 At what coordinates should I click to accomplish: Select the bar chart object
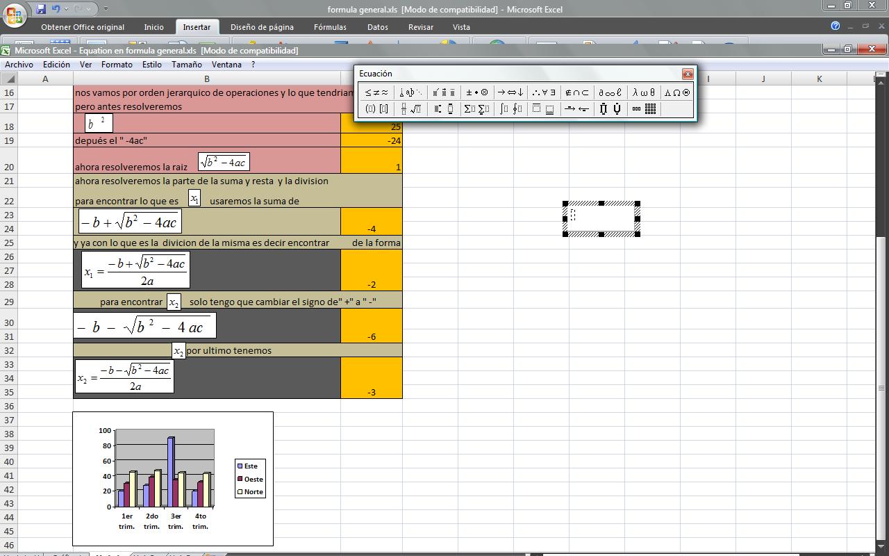coord(173,479)
